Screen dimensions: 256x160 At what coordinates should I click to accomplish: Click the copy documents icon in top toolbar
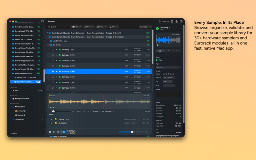point(172,21)
